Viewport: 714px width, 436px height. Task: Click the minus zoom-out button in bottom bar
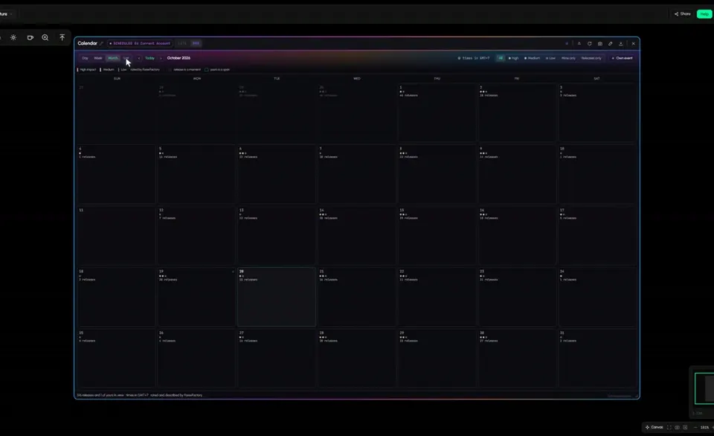coord(695,427)
